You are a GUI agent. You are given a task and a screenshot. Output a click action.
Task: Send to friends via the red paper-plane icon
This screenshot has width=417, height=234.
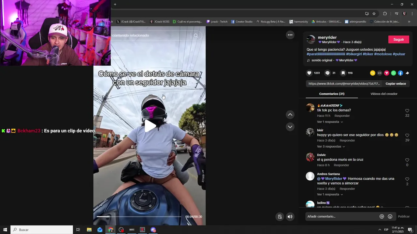click(x=387, y=73)
